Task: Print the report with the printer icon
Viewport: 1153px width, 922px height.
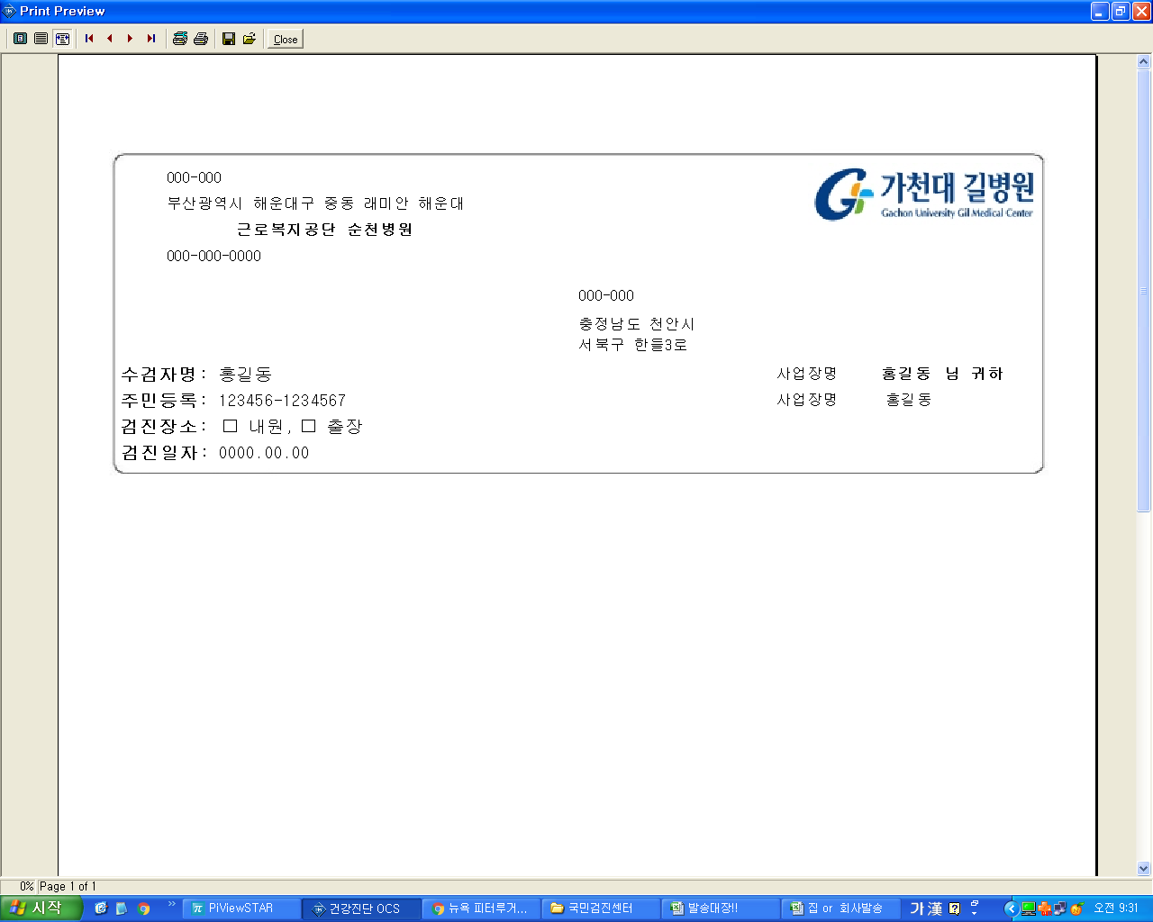Action: point(201,39)
